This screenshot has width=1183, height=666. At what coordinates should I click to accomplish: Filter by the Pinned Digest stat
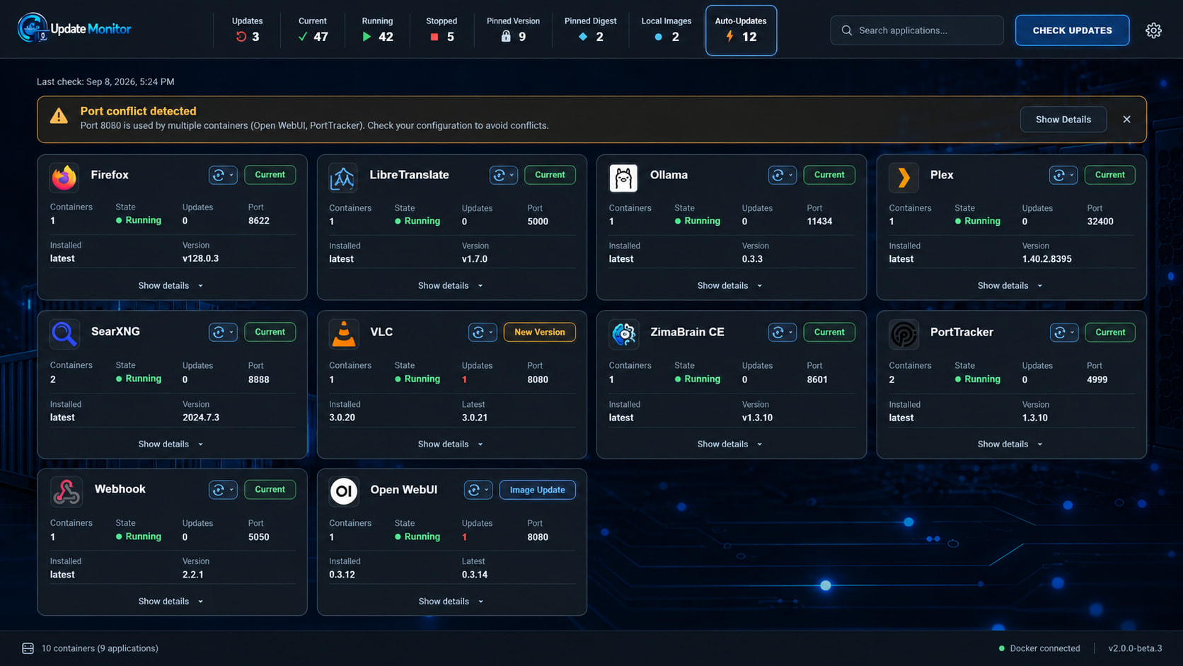tap(590, 30)
